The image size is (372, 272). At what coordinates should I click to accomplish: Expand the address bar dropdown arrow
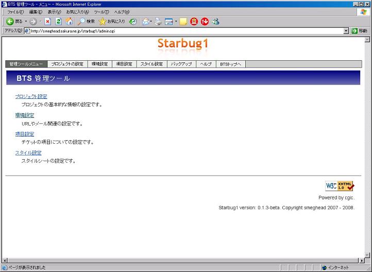[x=346, y=31]
